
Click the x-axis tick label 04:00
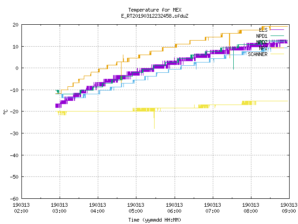point(97,211)
